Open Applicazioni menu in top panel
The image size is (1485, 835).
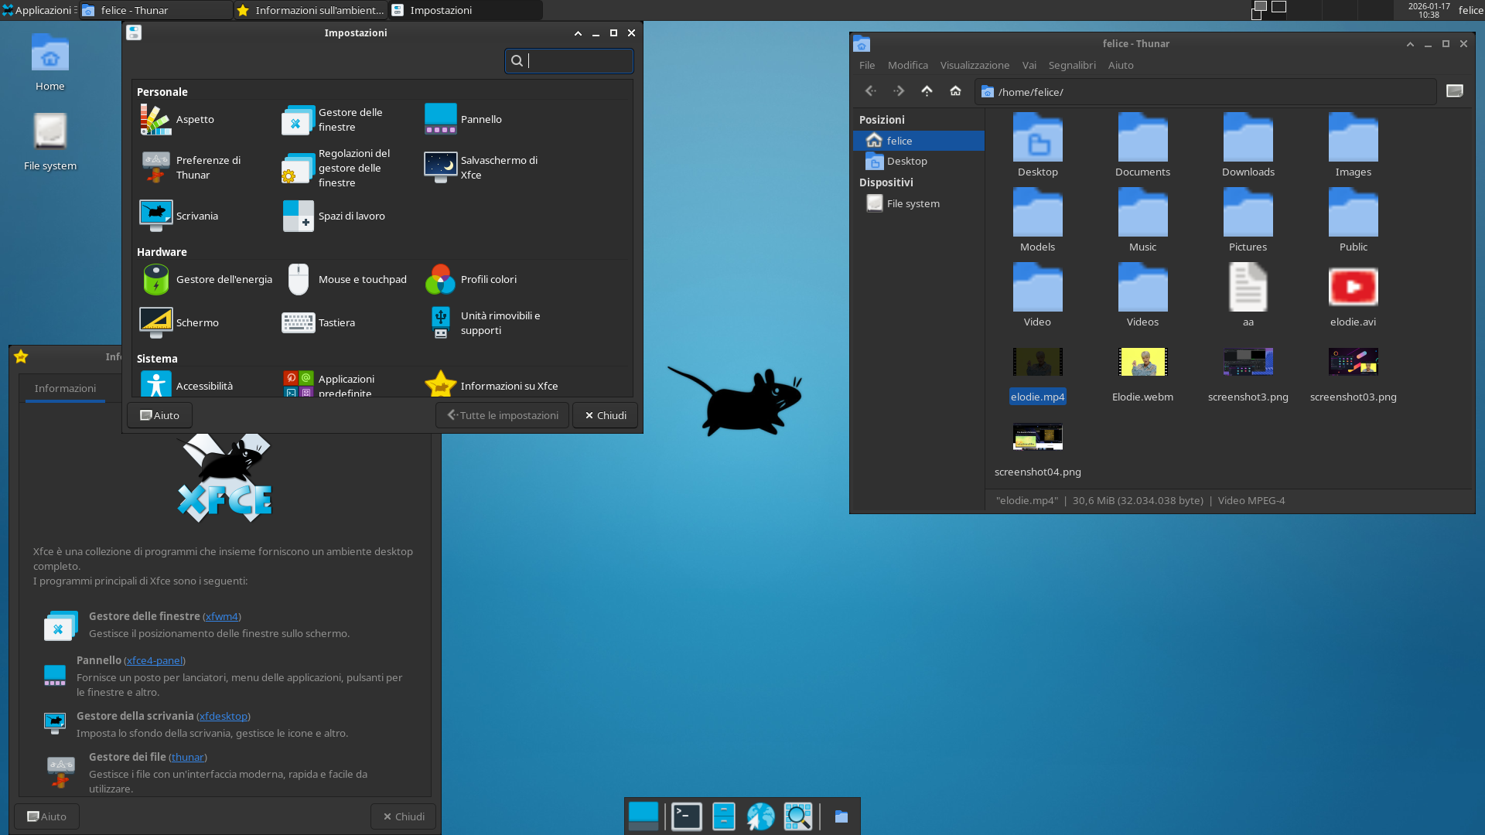pos(39,10)
